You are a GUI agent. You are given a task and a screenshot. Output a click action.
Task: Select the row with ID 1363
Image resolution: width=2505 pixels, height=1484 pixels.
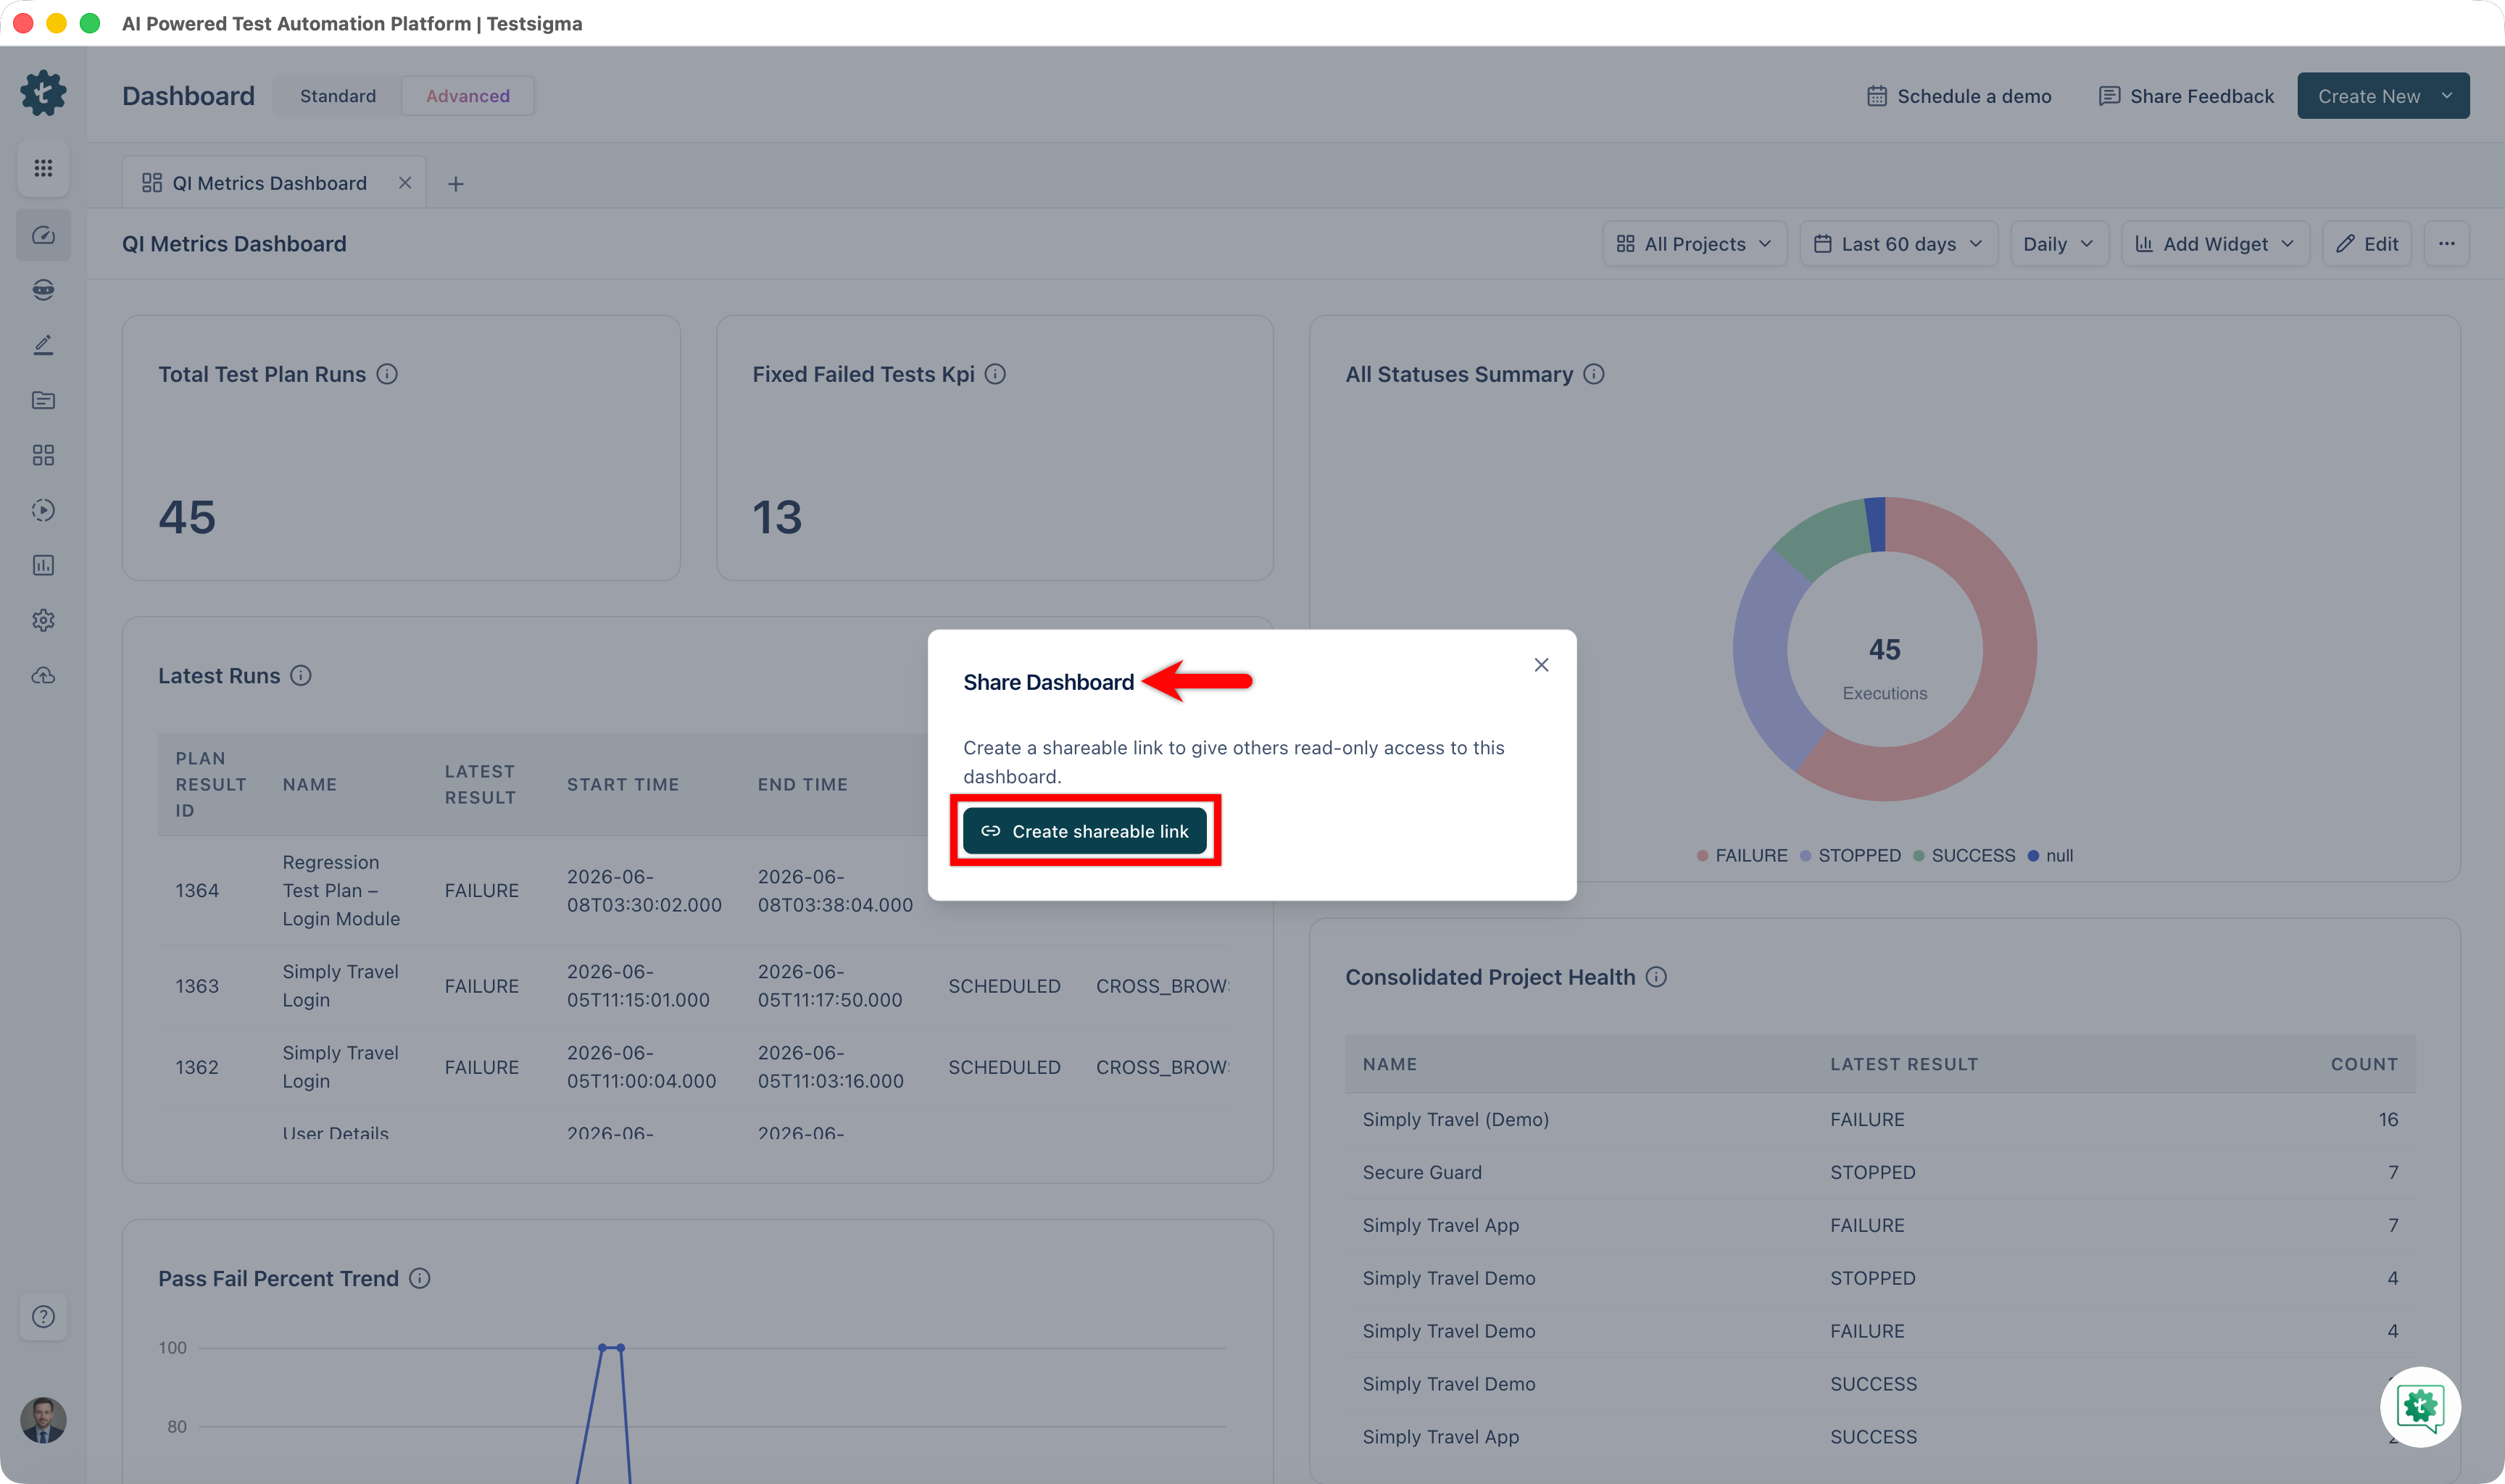pos(693,986)
